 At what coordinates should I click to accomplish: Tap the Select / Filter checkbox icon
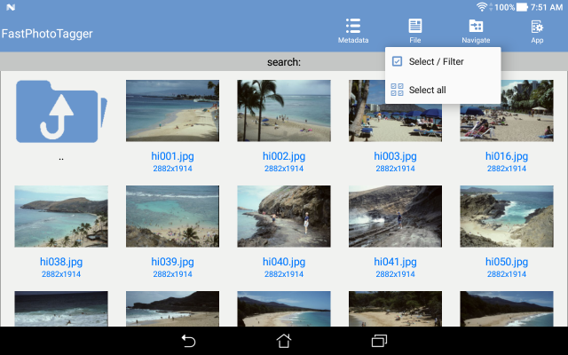point(397,62)
